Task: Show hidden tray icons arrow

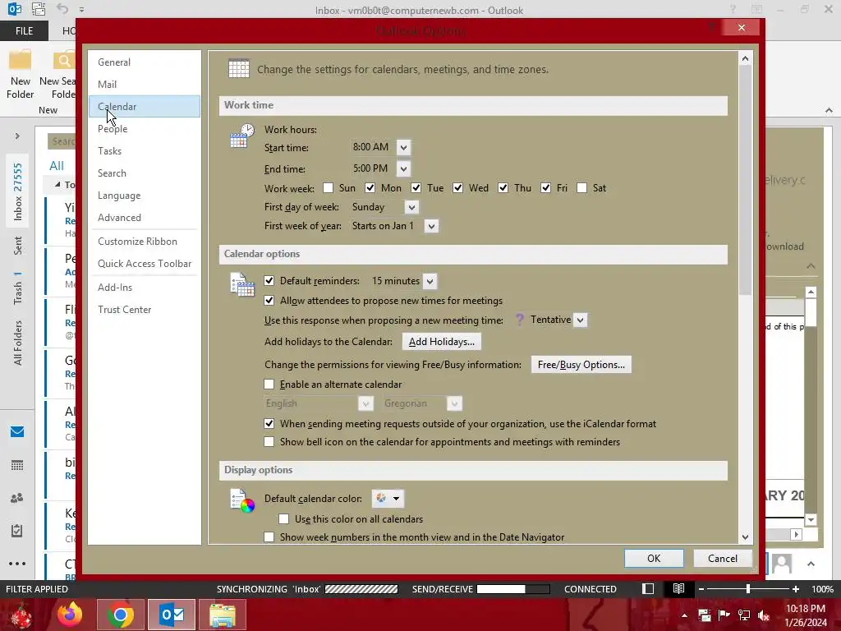Action: coord(684,615)
